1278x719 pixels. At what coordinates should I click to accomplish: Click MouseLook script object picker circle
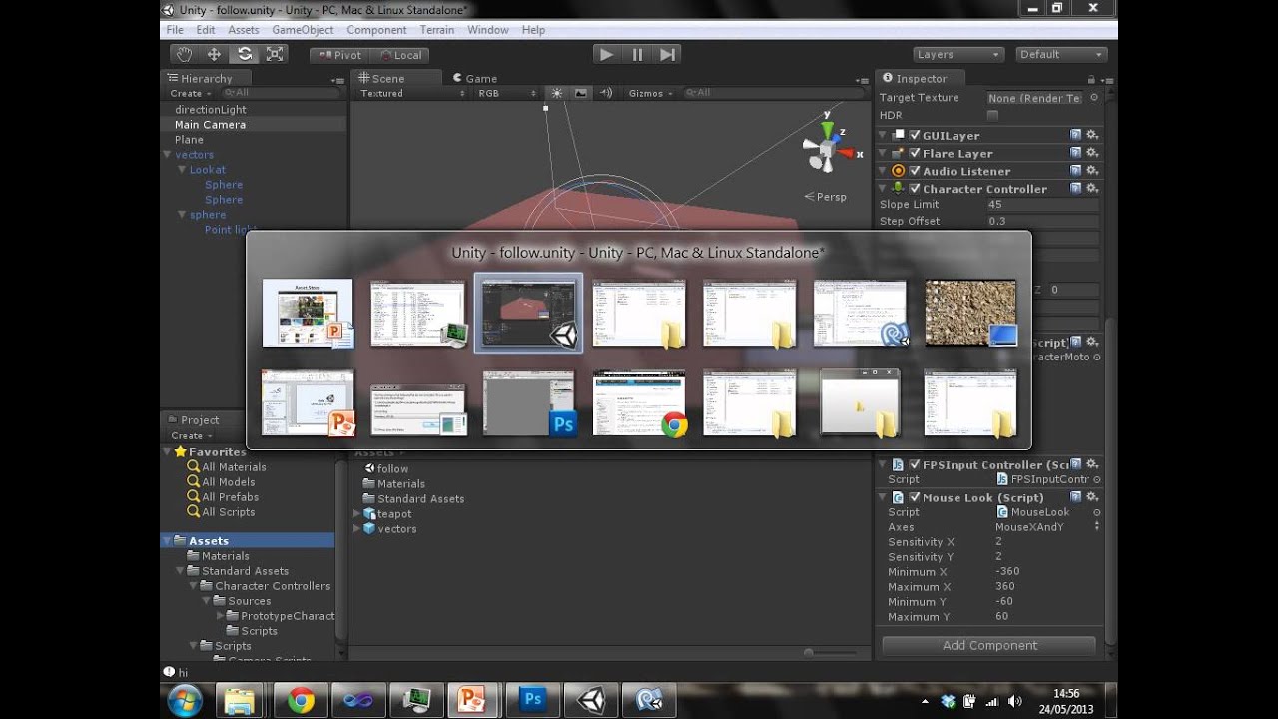pos(1094,512)
